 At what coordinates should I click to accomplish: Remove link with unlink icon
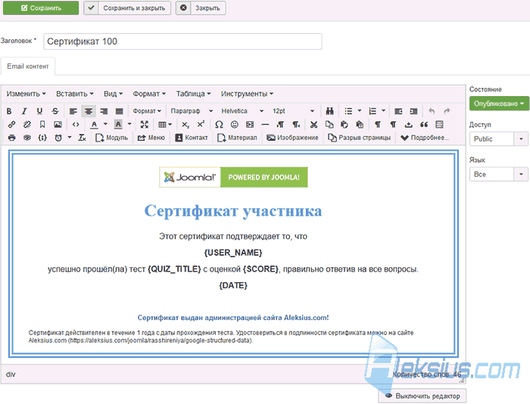coord(27,125)
